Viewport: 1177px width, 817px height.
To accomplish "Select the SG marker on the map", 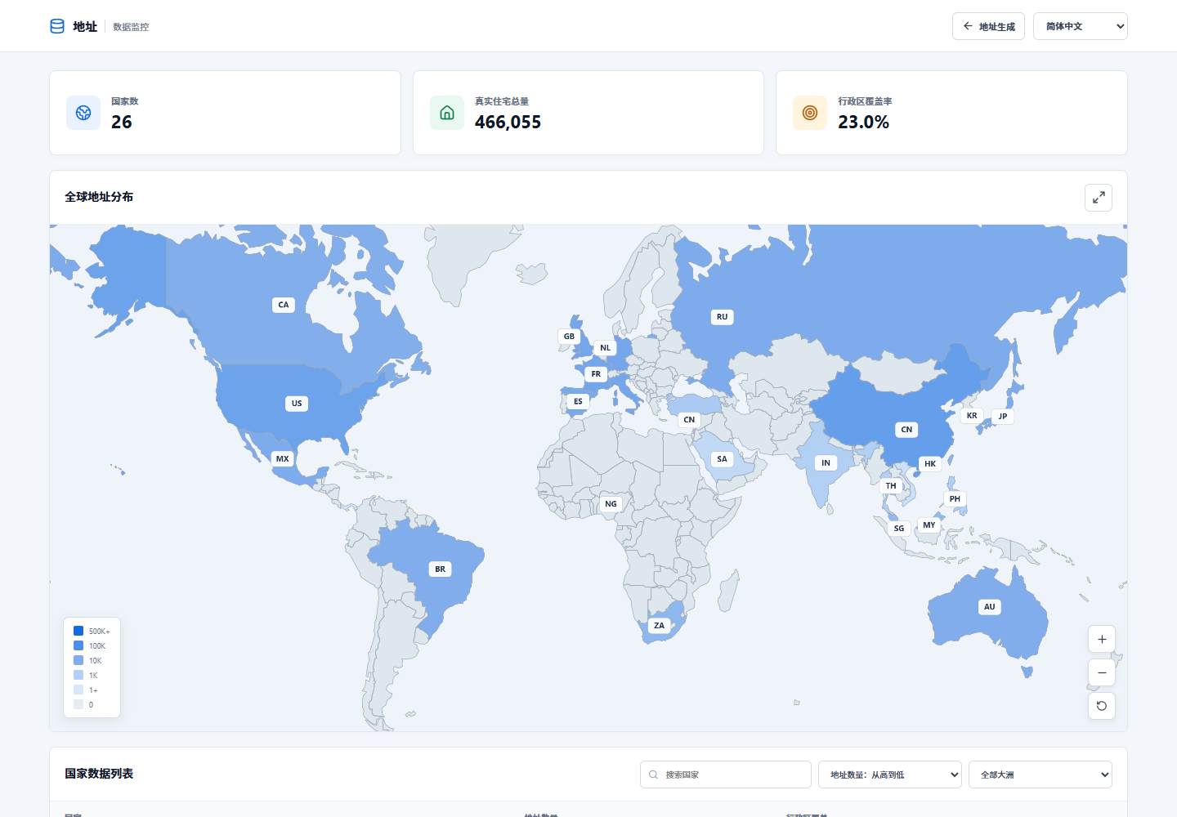I will click(x=899, y=528).
